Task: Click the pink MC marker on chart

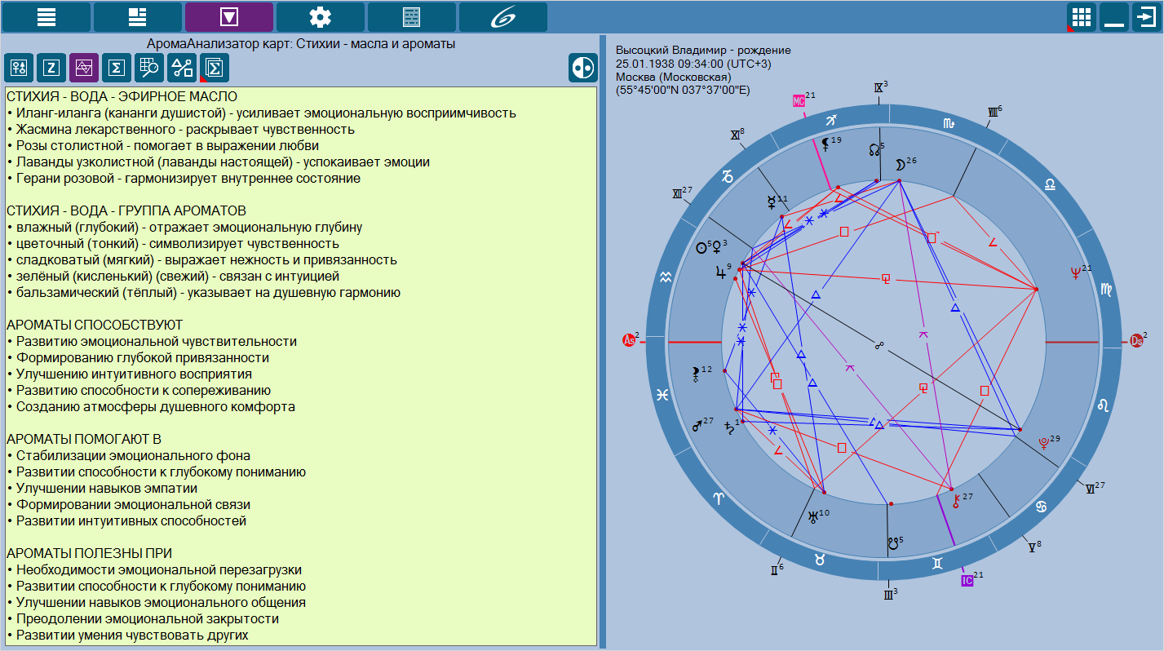Action: click(x=799, y=100)
